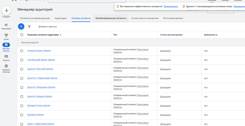Click Нет value in Булавки Запити row
This screenshot has width=245, height=126.
pyautogui.click(x=206, y=115)
